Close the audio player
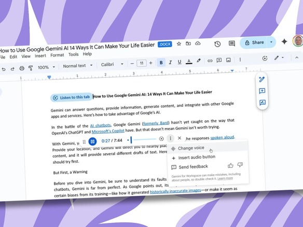 tap(180, 138)
